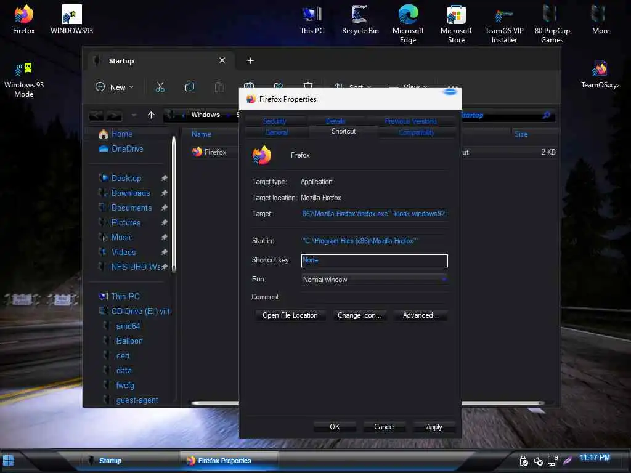
Task: Select OneDrive in navigation pane
Action: point(121,149)
